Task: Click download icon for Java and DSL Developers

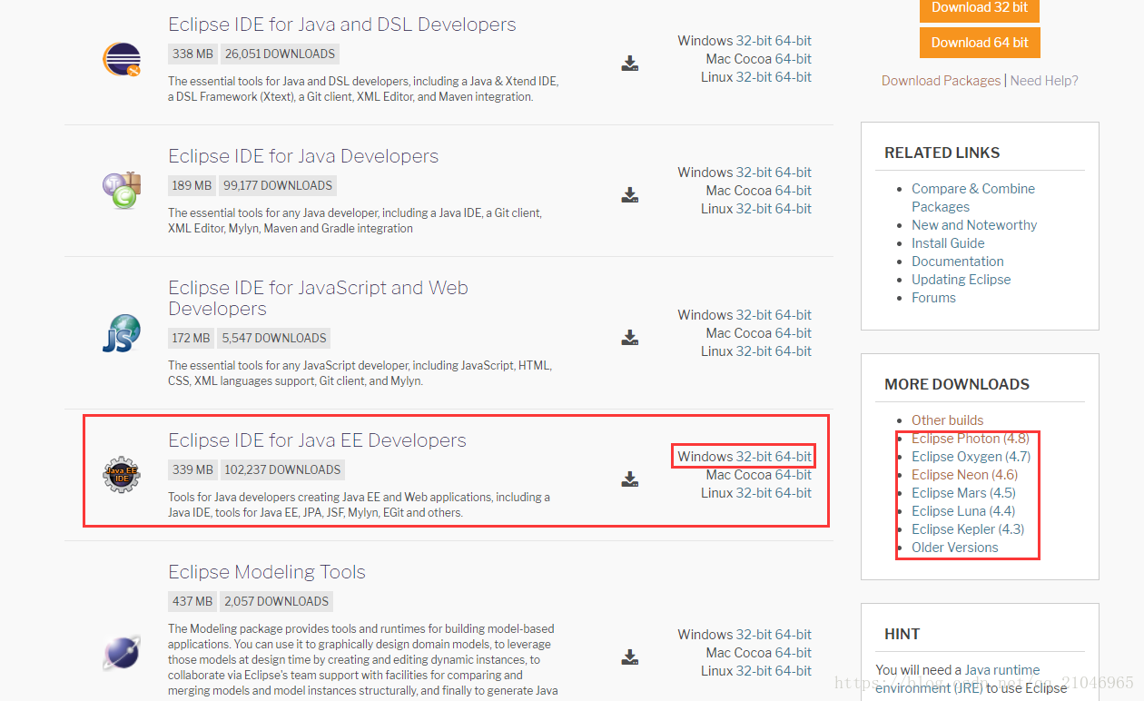Action: click(x=630, y=64)
